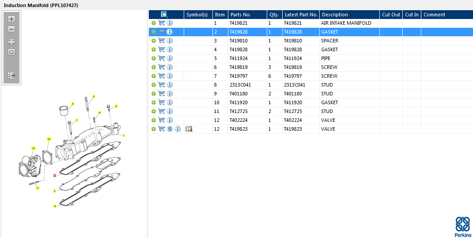Click callout 5 next to the pipe
This screenshot has height=238, width=473.
tap(72, 104)
